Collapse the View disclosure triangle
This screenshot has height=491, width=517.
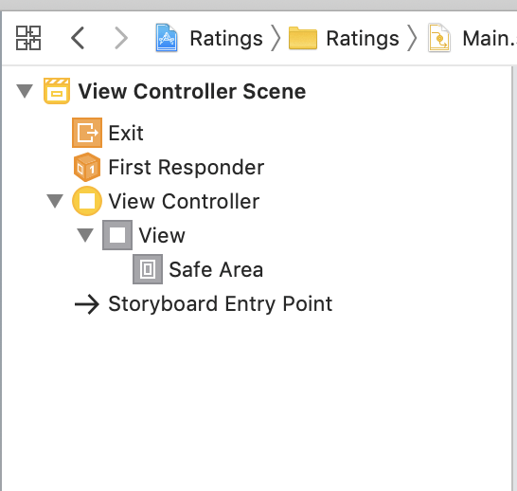[85, 235]
